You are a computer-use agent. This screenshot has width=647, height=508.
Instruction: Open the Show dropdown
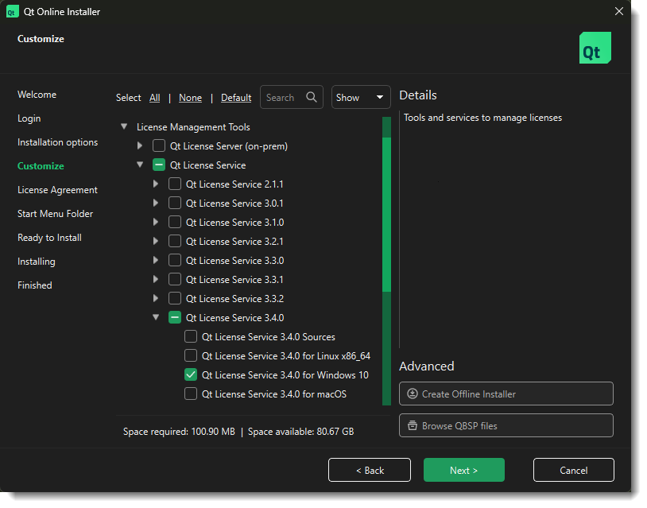pyautogui.click(x=361, y=97)
